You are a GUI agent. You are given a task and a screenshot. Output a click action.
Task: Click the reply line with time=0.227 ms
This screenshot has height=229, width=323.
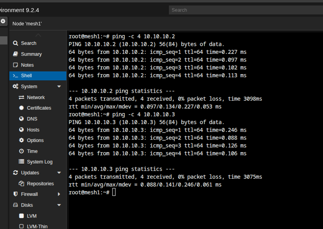[158, 52]
